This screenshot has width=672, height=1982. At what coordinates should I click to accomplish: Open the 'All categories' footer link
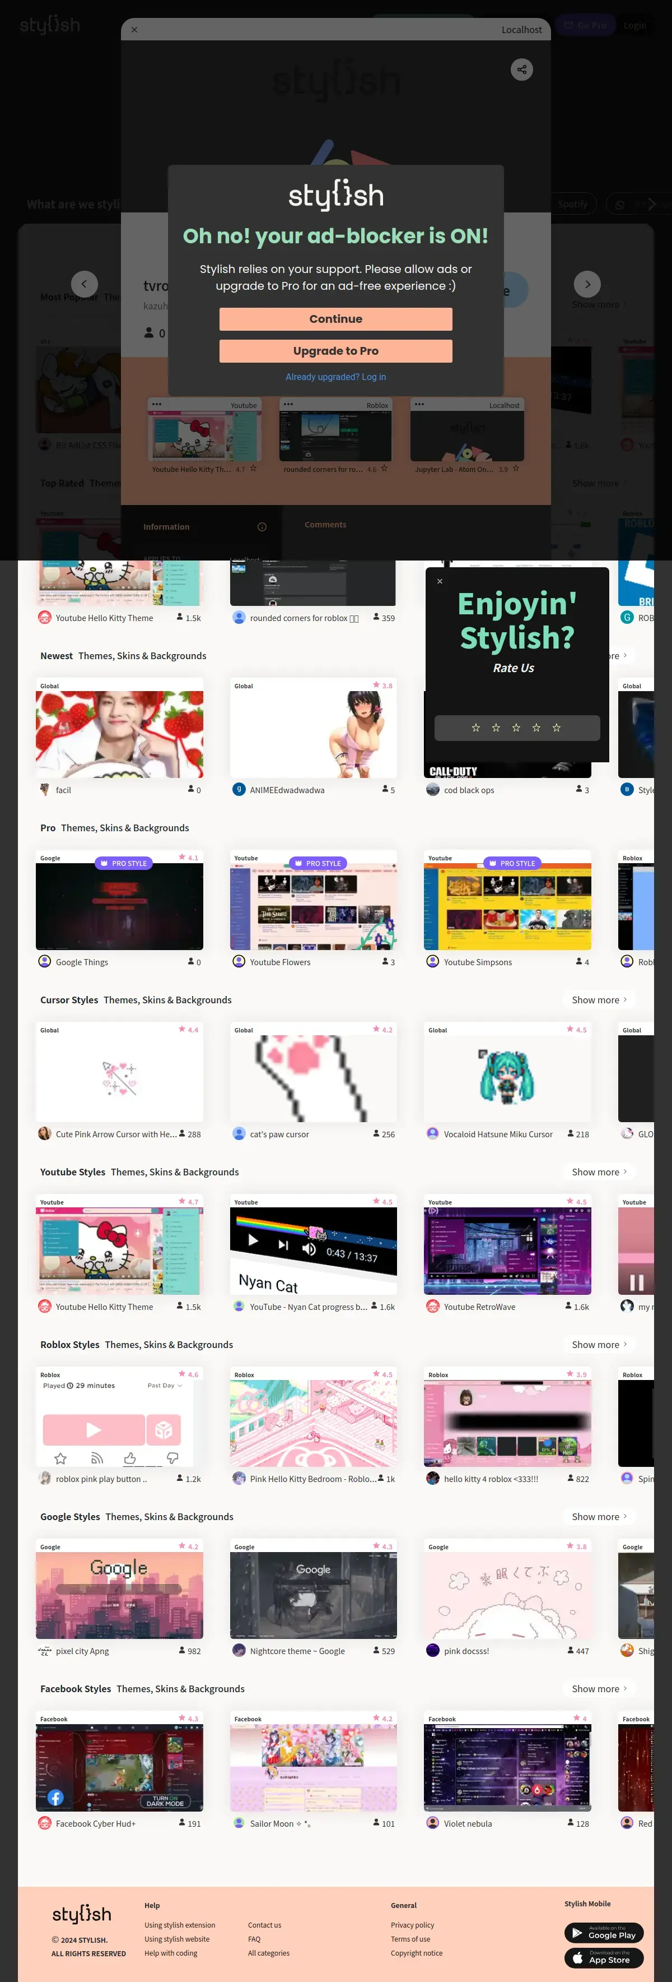click(x=269, y=1953)
